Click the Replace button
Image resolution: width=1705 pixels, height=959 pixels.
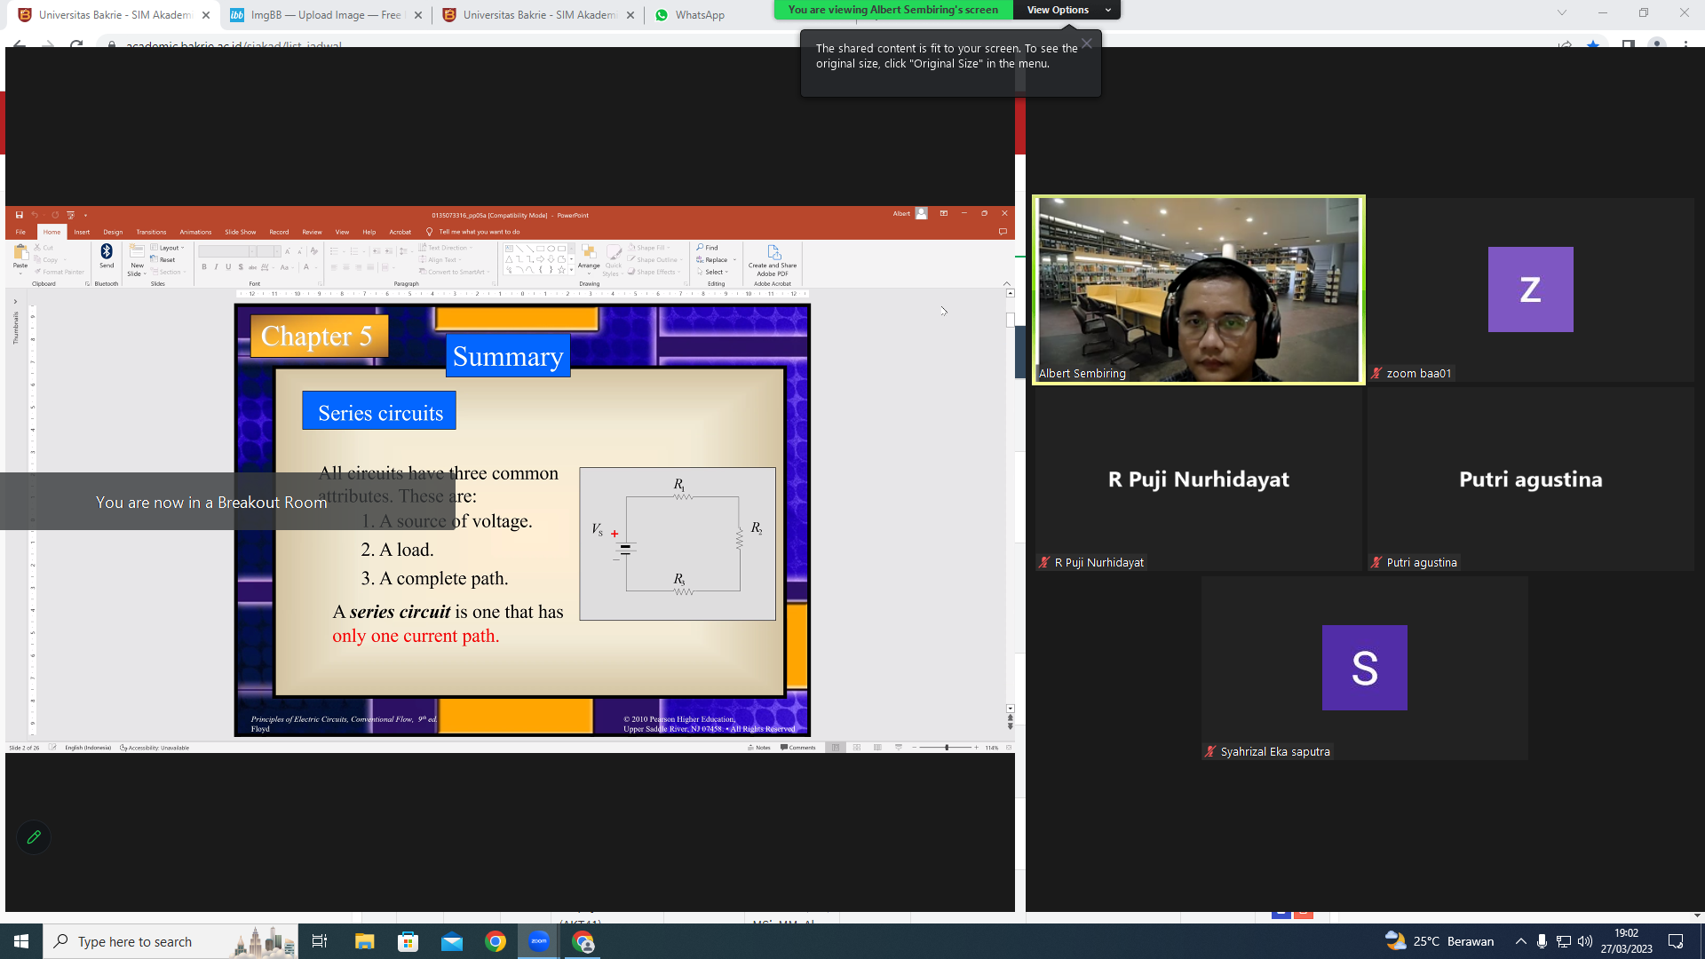click(712, 260)
